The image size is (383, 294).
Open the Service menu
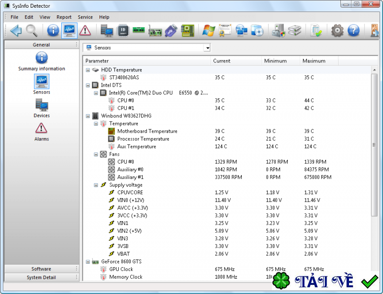85,17
